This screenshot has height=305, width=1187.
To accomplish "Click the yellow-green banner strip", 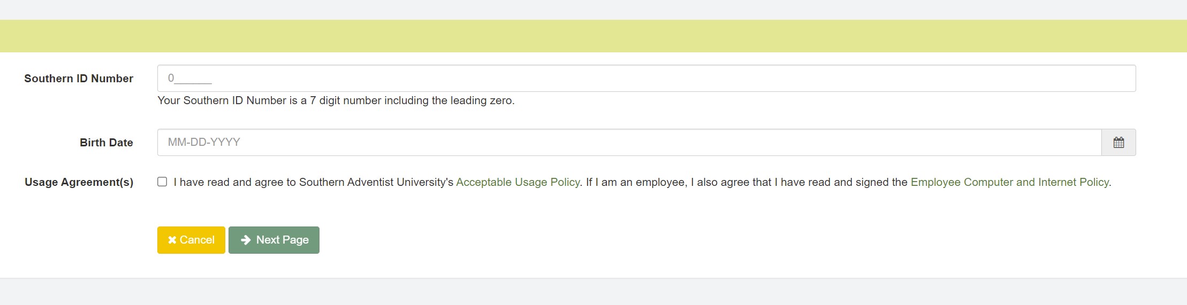I will 593,36.
